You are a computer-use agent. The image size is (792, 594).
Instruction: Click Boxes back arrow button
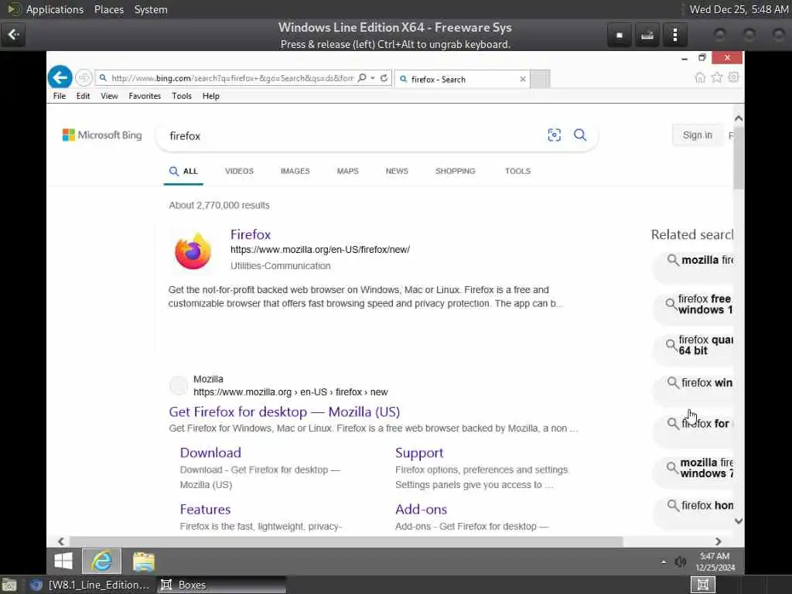13,34
